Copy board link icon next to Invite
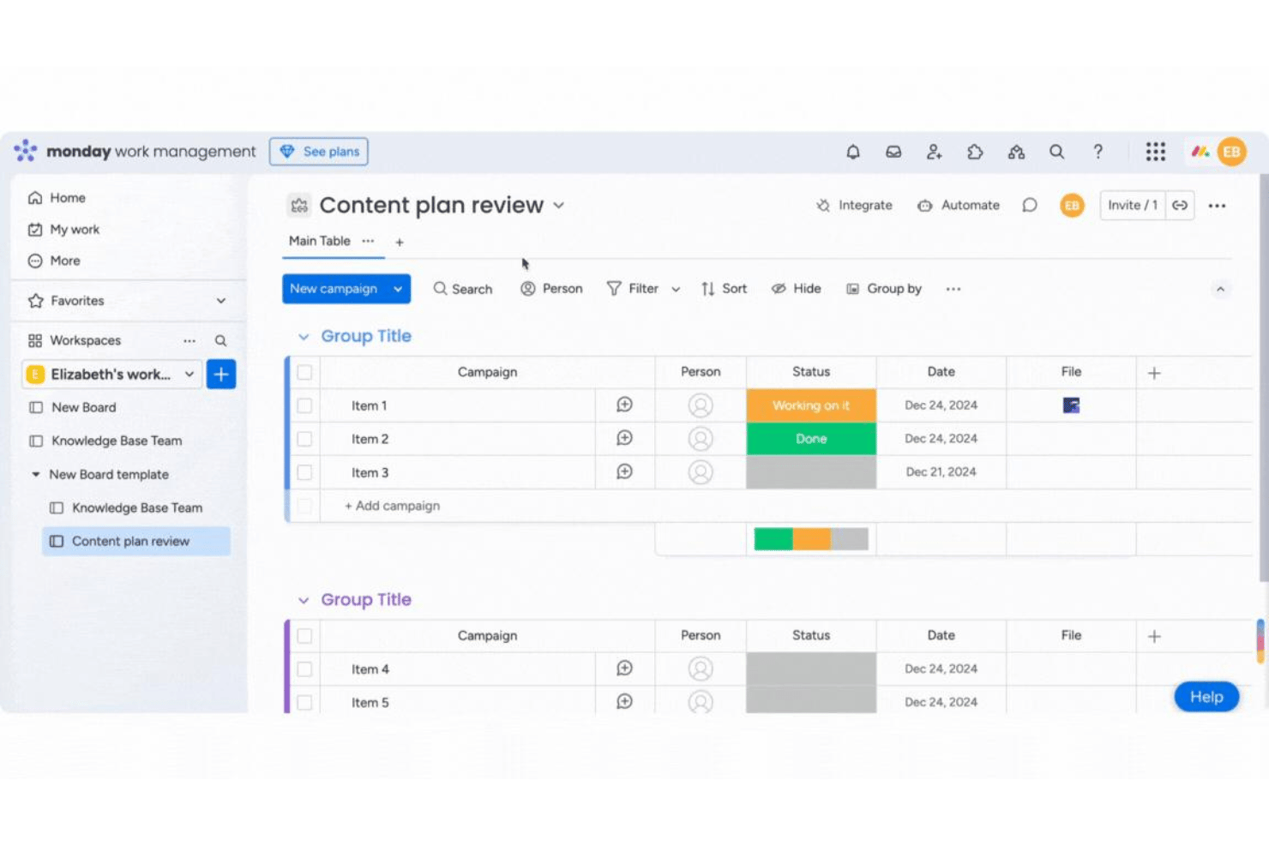 point(1180,205)
